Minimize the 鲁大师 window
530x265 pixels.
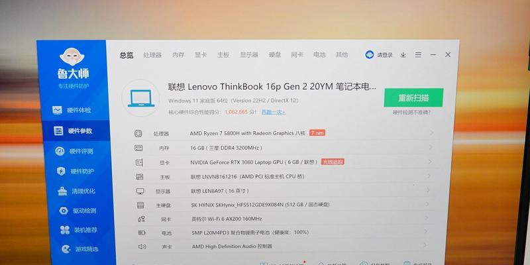click(x=433, y=55)
